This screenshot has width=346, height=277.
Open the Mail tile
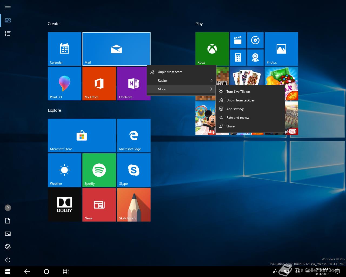tap(117, 49)
